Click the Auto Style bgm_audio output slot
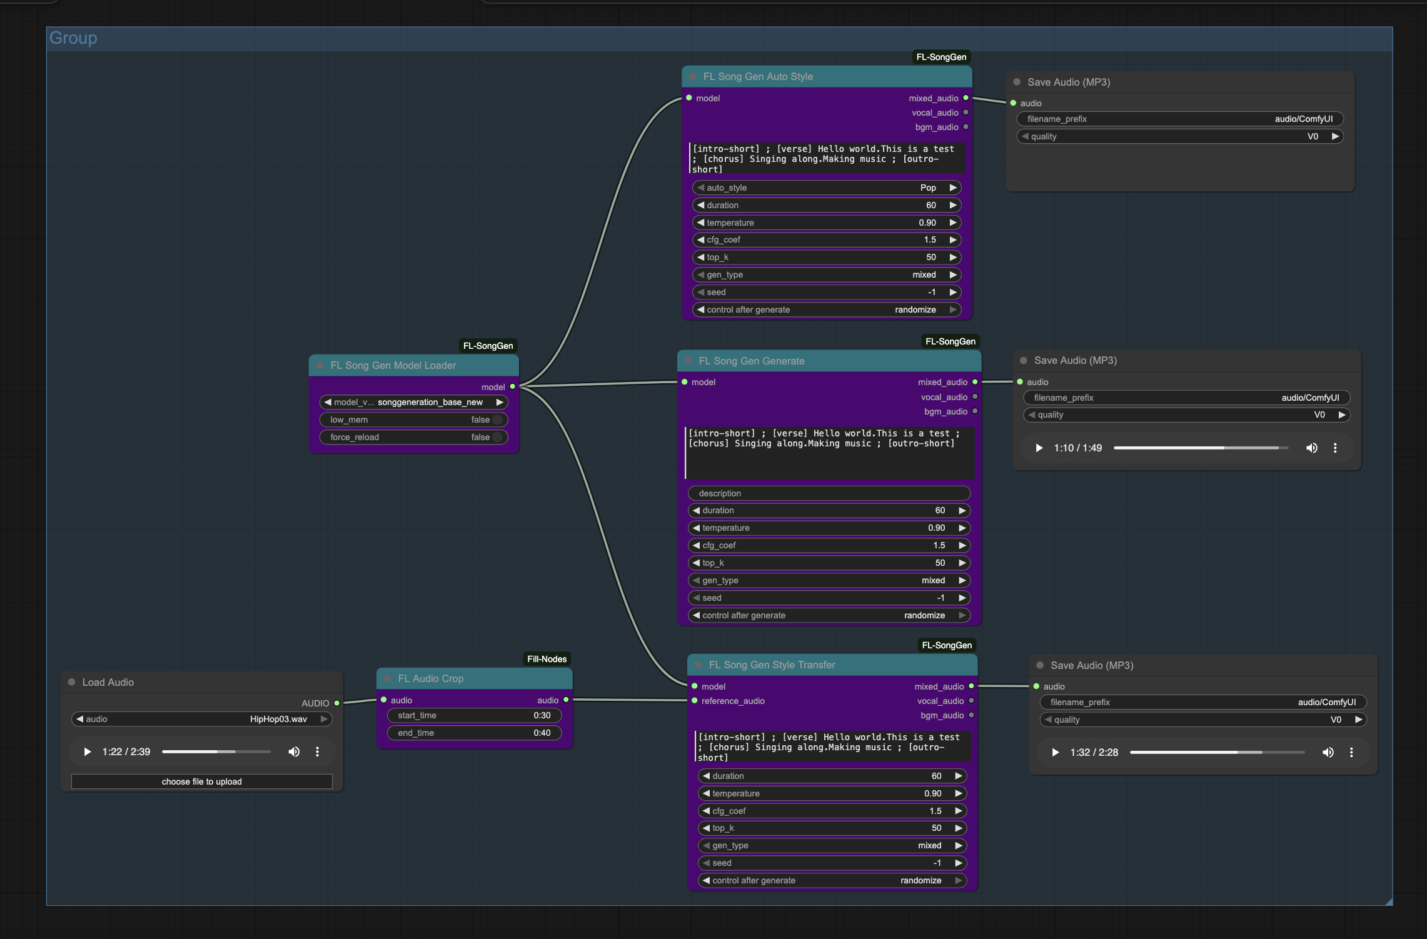The height and width of the screenshot is (939, 1427). point(966,127)
